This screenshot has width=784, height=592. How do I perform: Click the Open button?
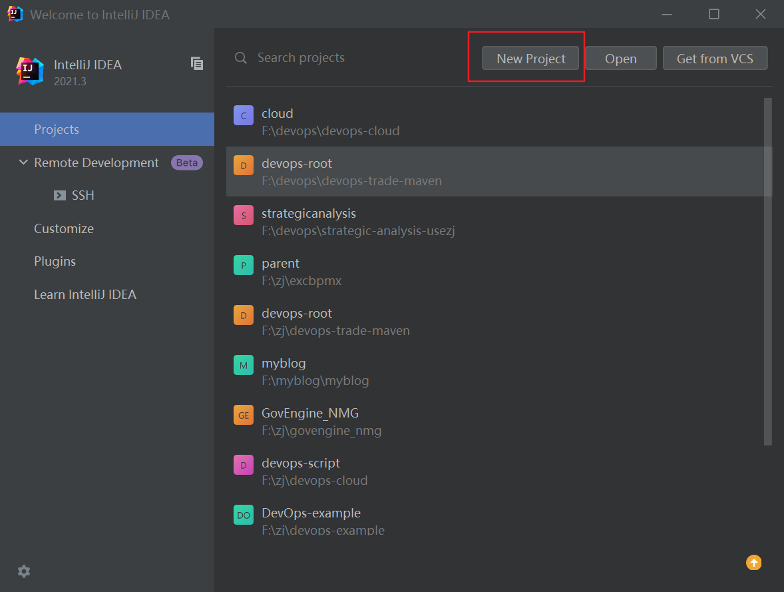620,58
